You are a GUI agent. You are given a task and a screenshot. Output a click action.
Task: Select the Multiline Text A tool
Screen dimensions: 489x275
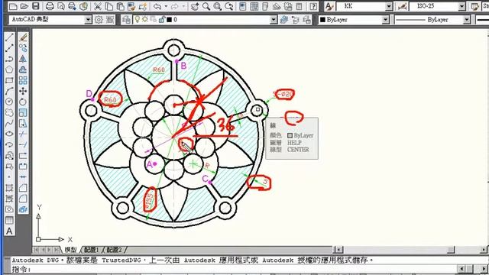pos(9,231)
